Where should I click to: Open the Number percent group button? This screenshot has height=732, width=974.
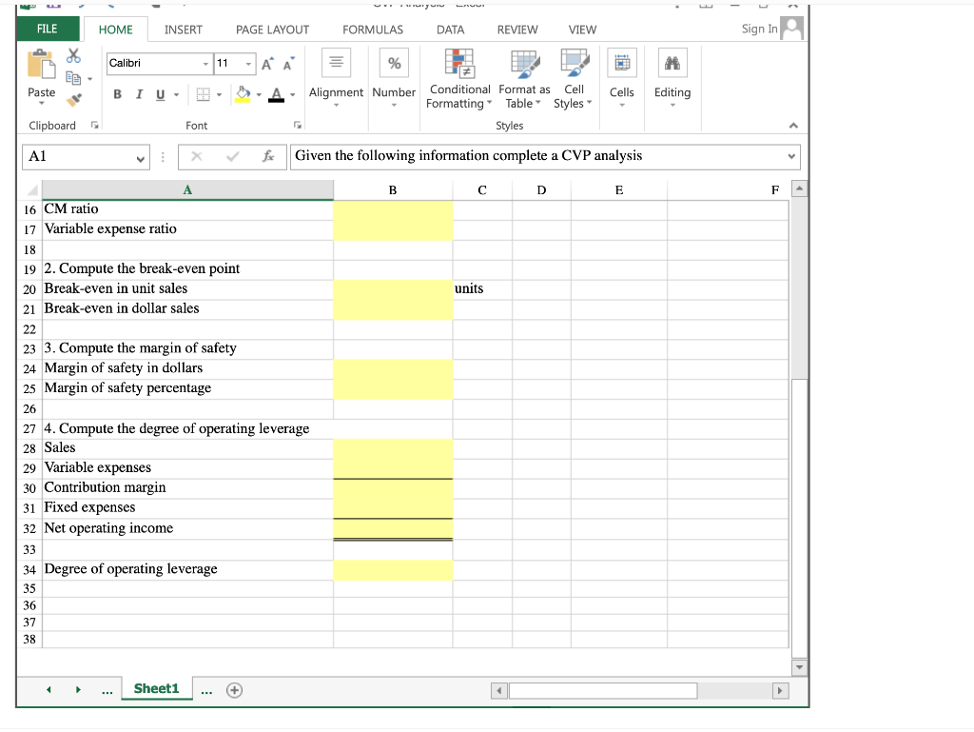[x=394, y=78]
